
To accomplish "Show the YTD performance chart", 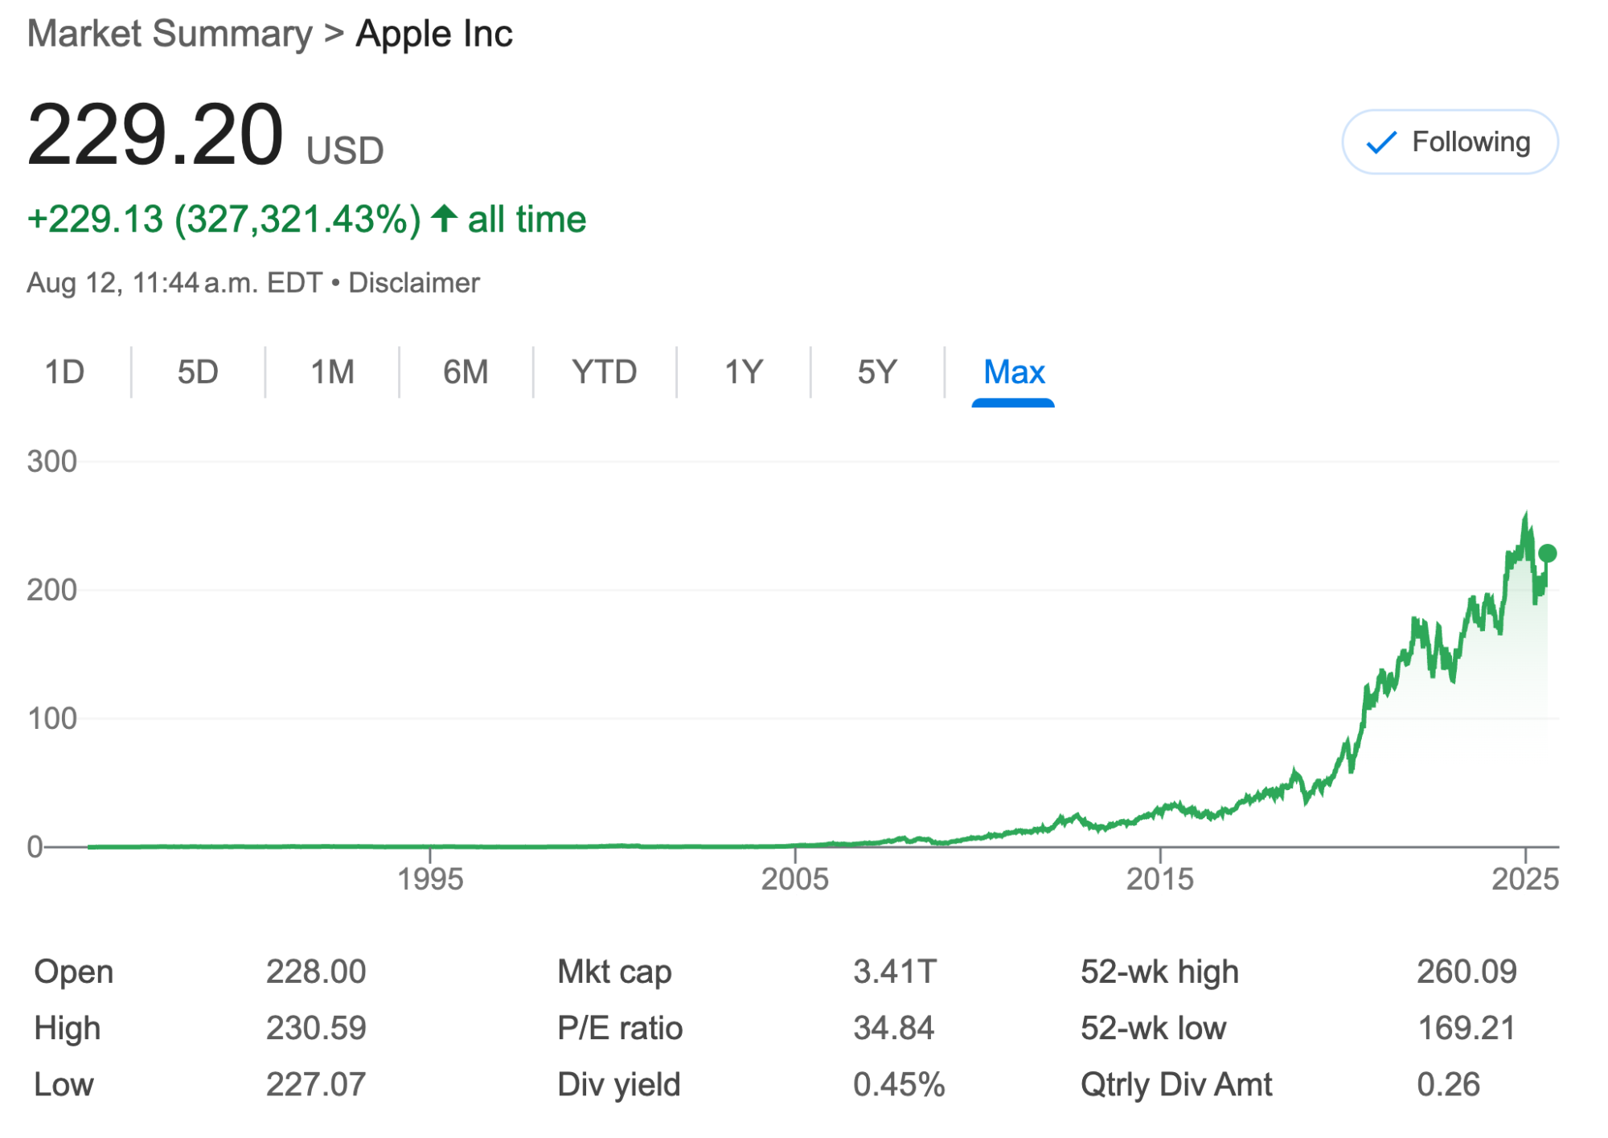I will click(x=605, y=371).
